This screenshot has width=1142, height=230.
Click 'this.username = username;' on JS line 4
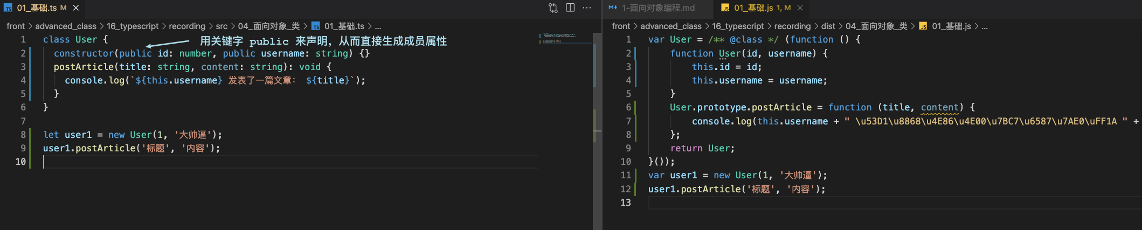(x=759, y=80)
